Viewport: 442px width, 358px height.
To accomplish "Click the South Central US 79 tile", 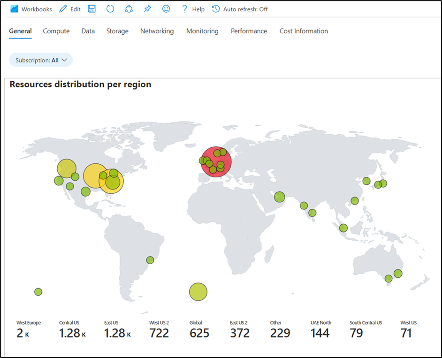I will coord(366,330).
